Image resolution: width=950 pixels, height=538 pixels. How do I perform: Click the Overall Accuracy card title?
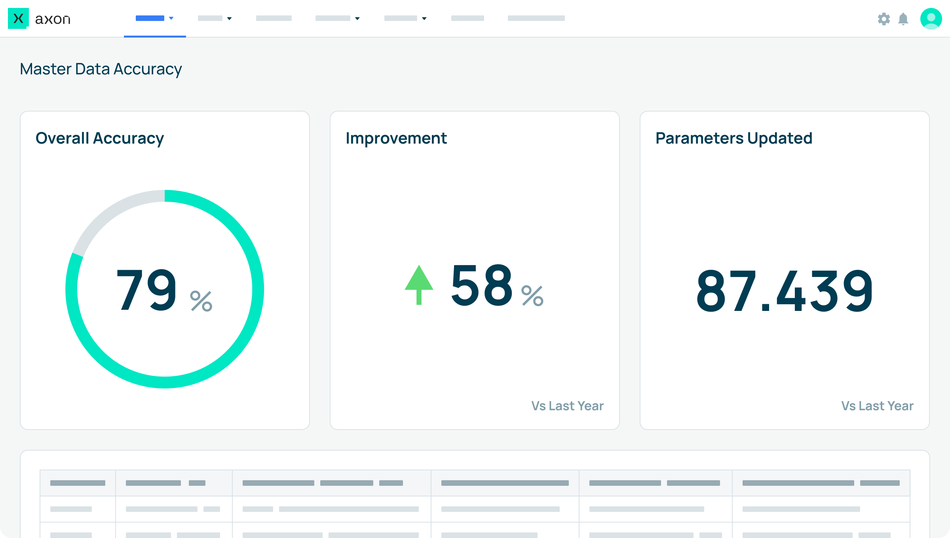tap(100, 138)
